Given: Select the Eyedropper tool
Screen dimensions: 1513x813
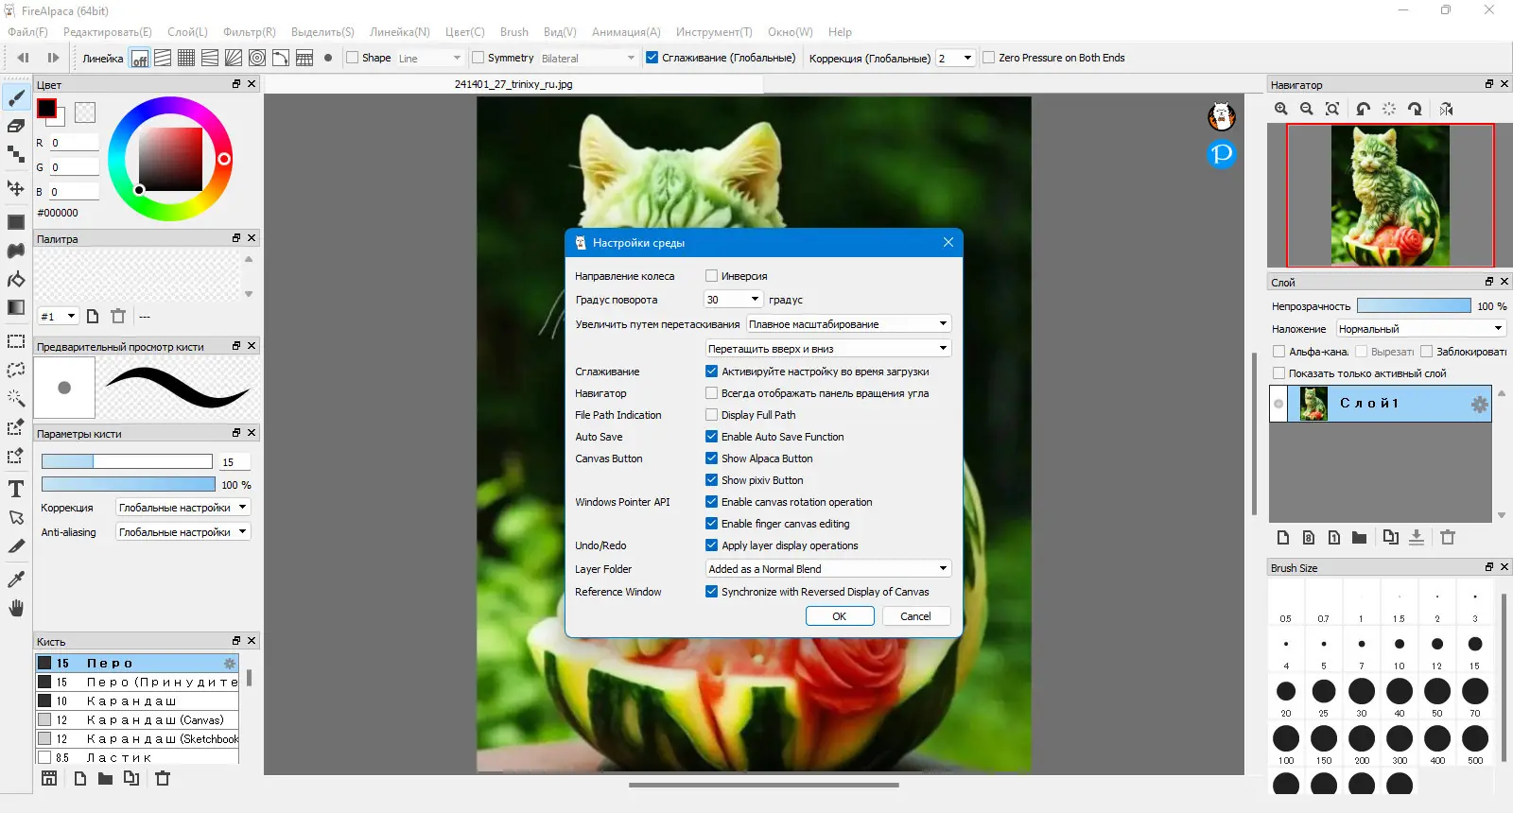Looking at the screenshot, I should (16, 579).
